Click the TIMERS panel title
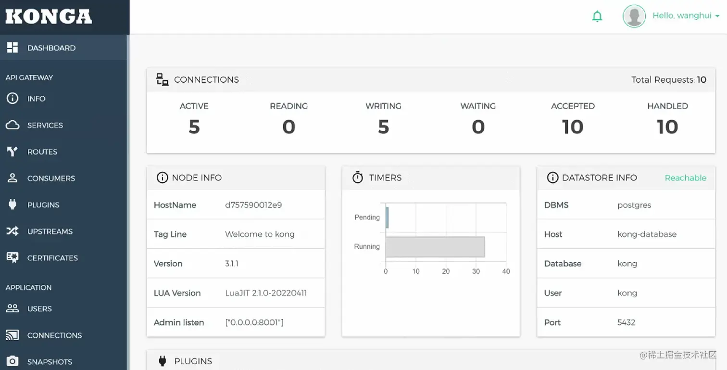 385,178
